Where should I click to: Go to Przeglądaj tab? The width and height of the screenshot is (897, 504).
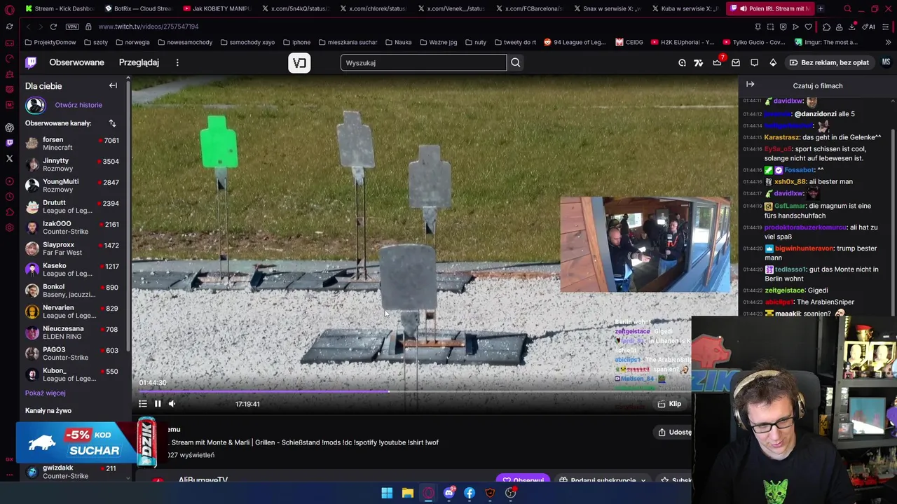(x=139, y=62)
